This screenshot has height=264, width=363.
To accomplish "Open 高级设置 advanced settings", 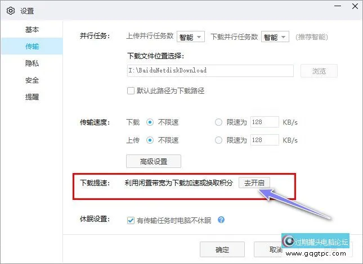I will (154, 161).
